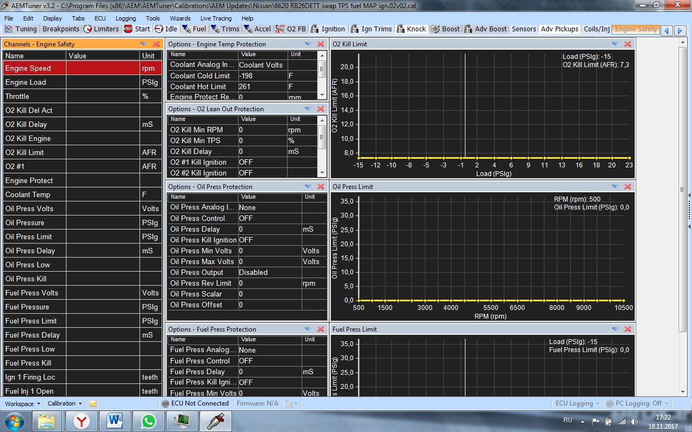Image resolution: width=692 pixels, height=432 pixels.
Task: Close the Options - Engine Temp Protection panel
Action: [x=321, y=44]
